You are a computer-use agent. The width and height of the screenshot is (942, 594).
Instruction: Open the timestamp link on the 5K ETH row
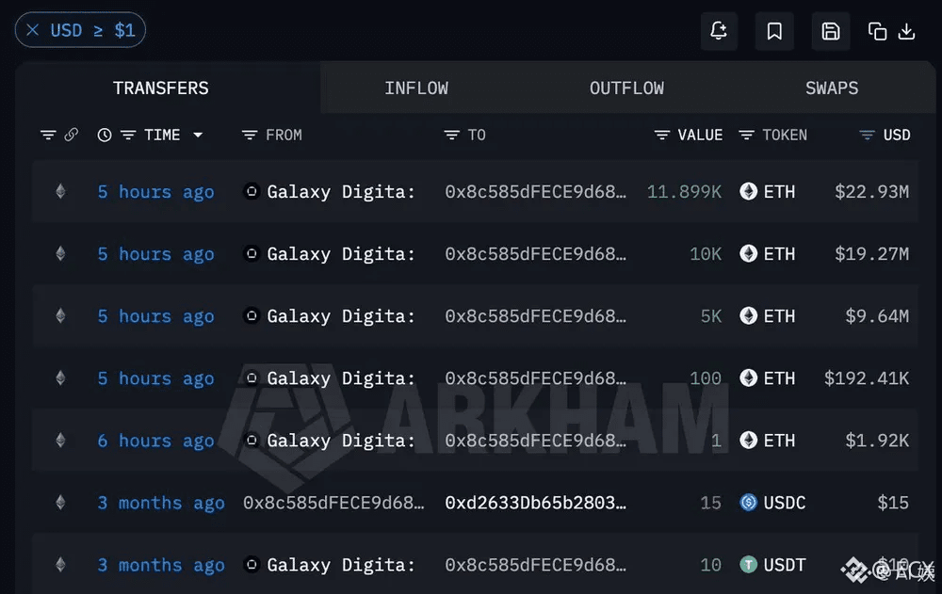(155, 316)
